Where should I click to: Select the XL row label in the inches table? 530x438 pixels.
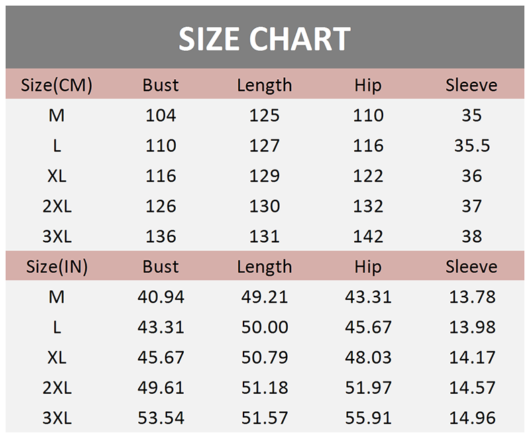[x=56, y=358]
